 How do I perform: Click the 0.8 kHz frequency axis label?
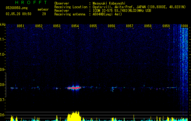2,85
